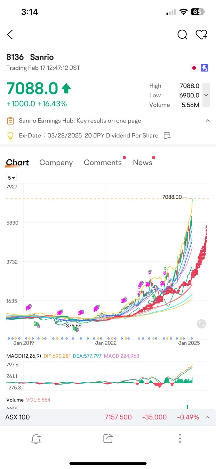Tap the 7088.00 price line label

(172, 197)
